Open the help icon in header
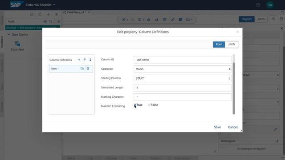The width and height of the screenshot is (285, 160). click(258, 5)
